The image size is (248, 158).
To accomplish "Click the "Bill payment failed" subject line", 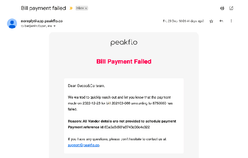I will coord(43,8).
